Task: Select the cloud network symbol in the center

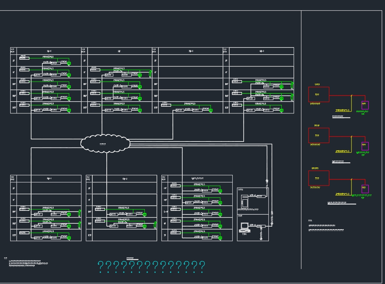Action: point(105,144)
